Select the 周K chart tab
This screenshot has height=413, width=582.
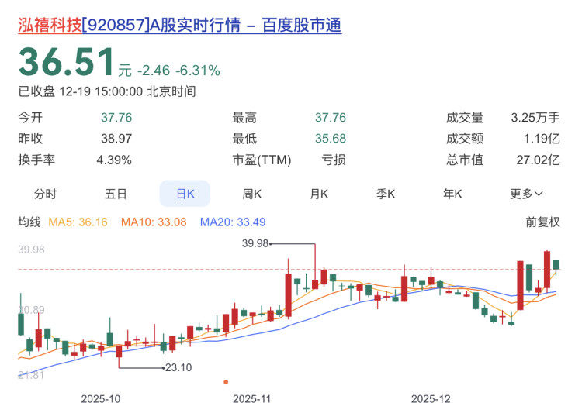(251, 194)
